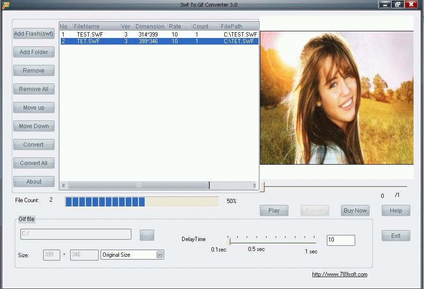Click the preview frame position slider

(x=262, y=186)
